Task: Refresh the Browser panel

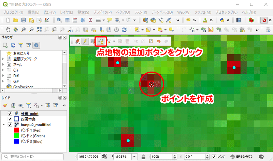Action: (13, 45)
